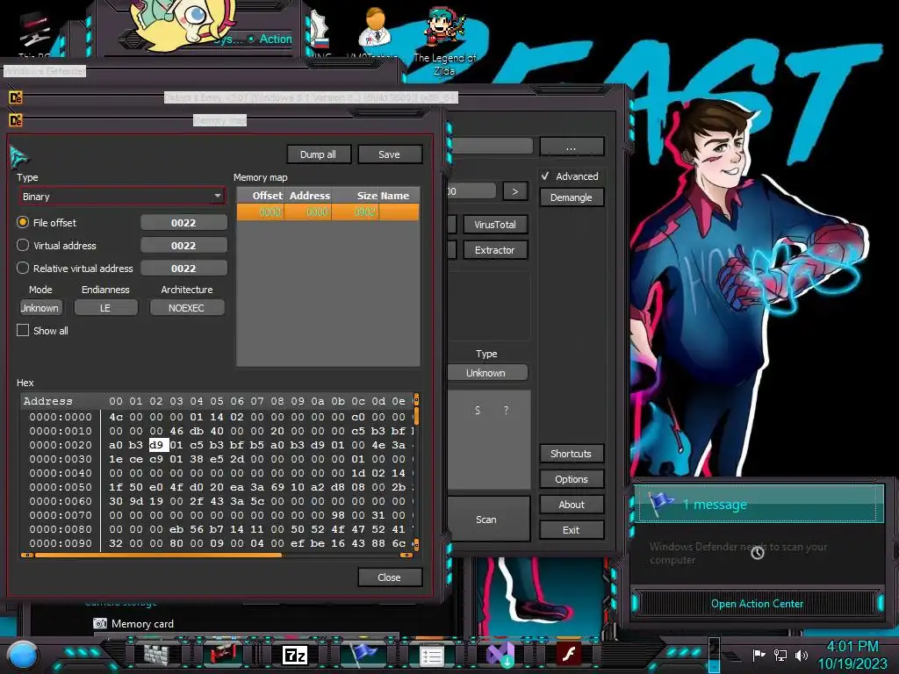Click the Demangle button
The width and height of the screenshot is (899, 674).
pyautogui.click(x=571, y=197)
